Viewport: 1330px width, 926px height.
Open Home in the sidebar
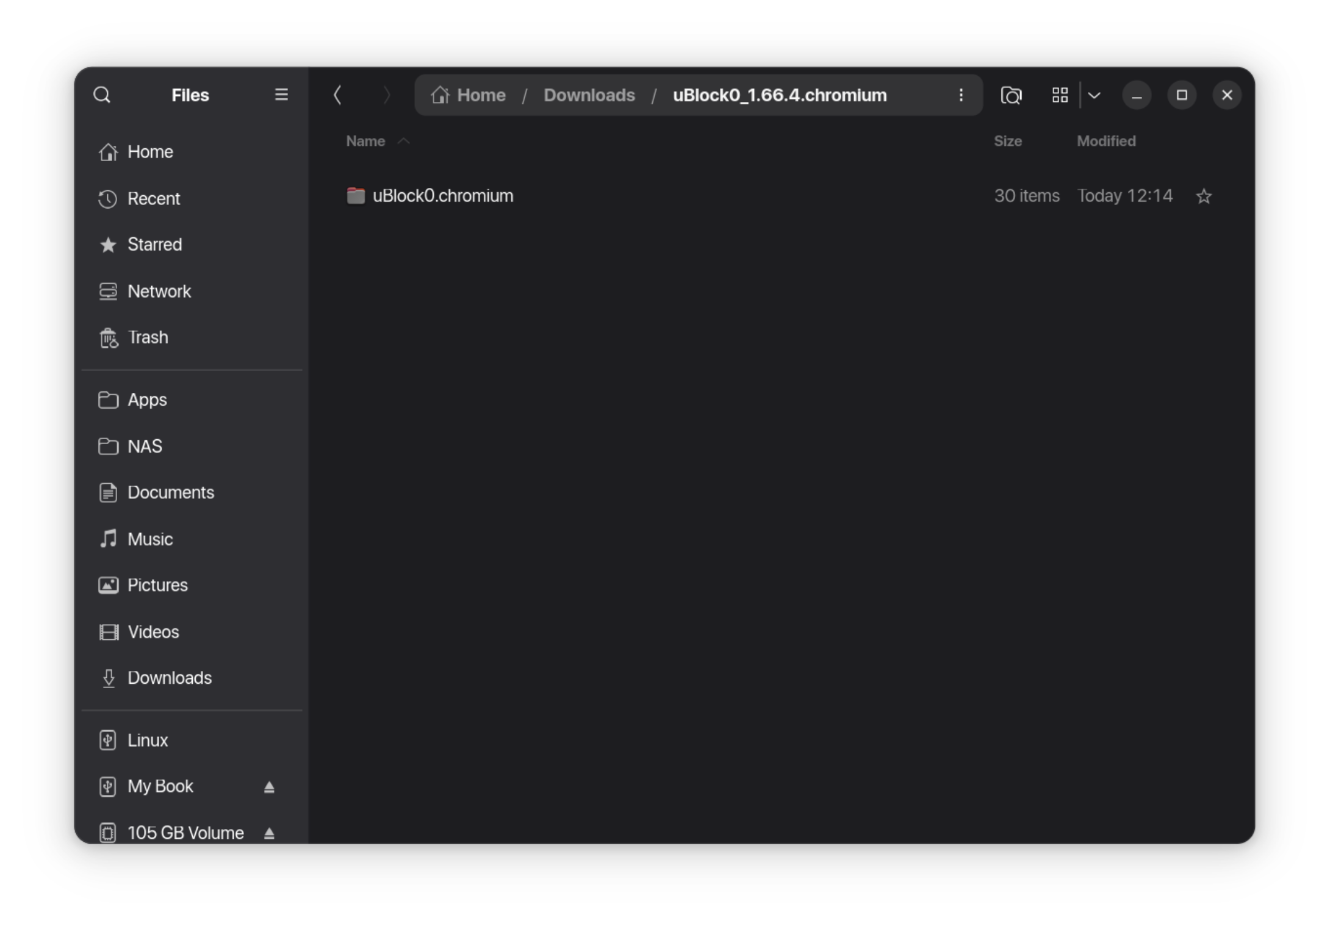coord(192,152)
